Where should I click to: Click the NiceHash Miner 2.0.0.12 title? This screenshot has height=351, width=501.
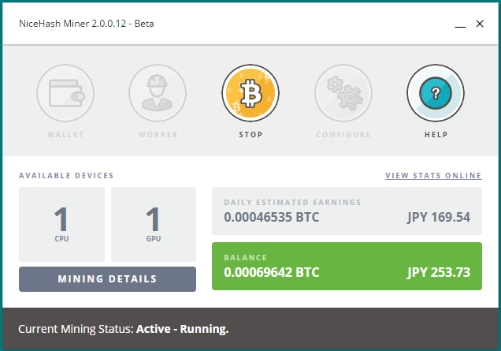pyautogui.click(x=87, y=24)
